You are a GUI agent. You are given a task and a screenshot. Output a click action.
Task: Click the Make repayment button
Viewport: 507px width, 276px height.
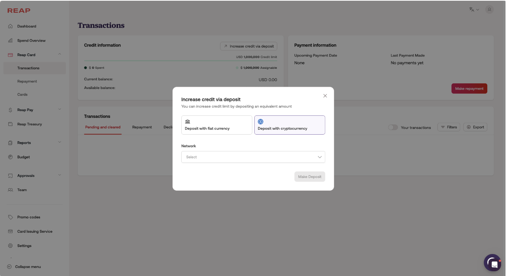pyautogui.click(x=469, y=89)
